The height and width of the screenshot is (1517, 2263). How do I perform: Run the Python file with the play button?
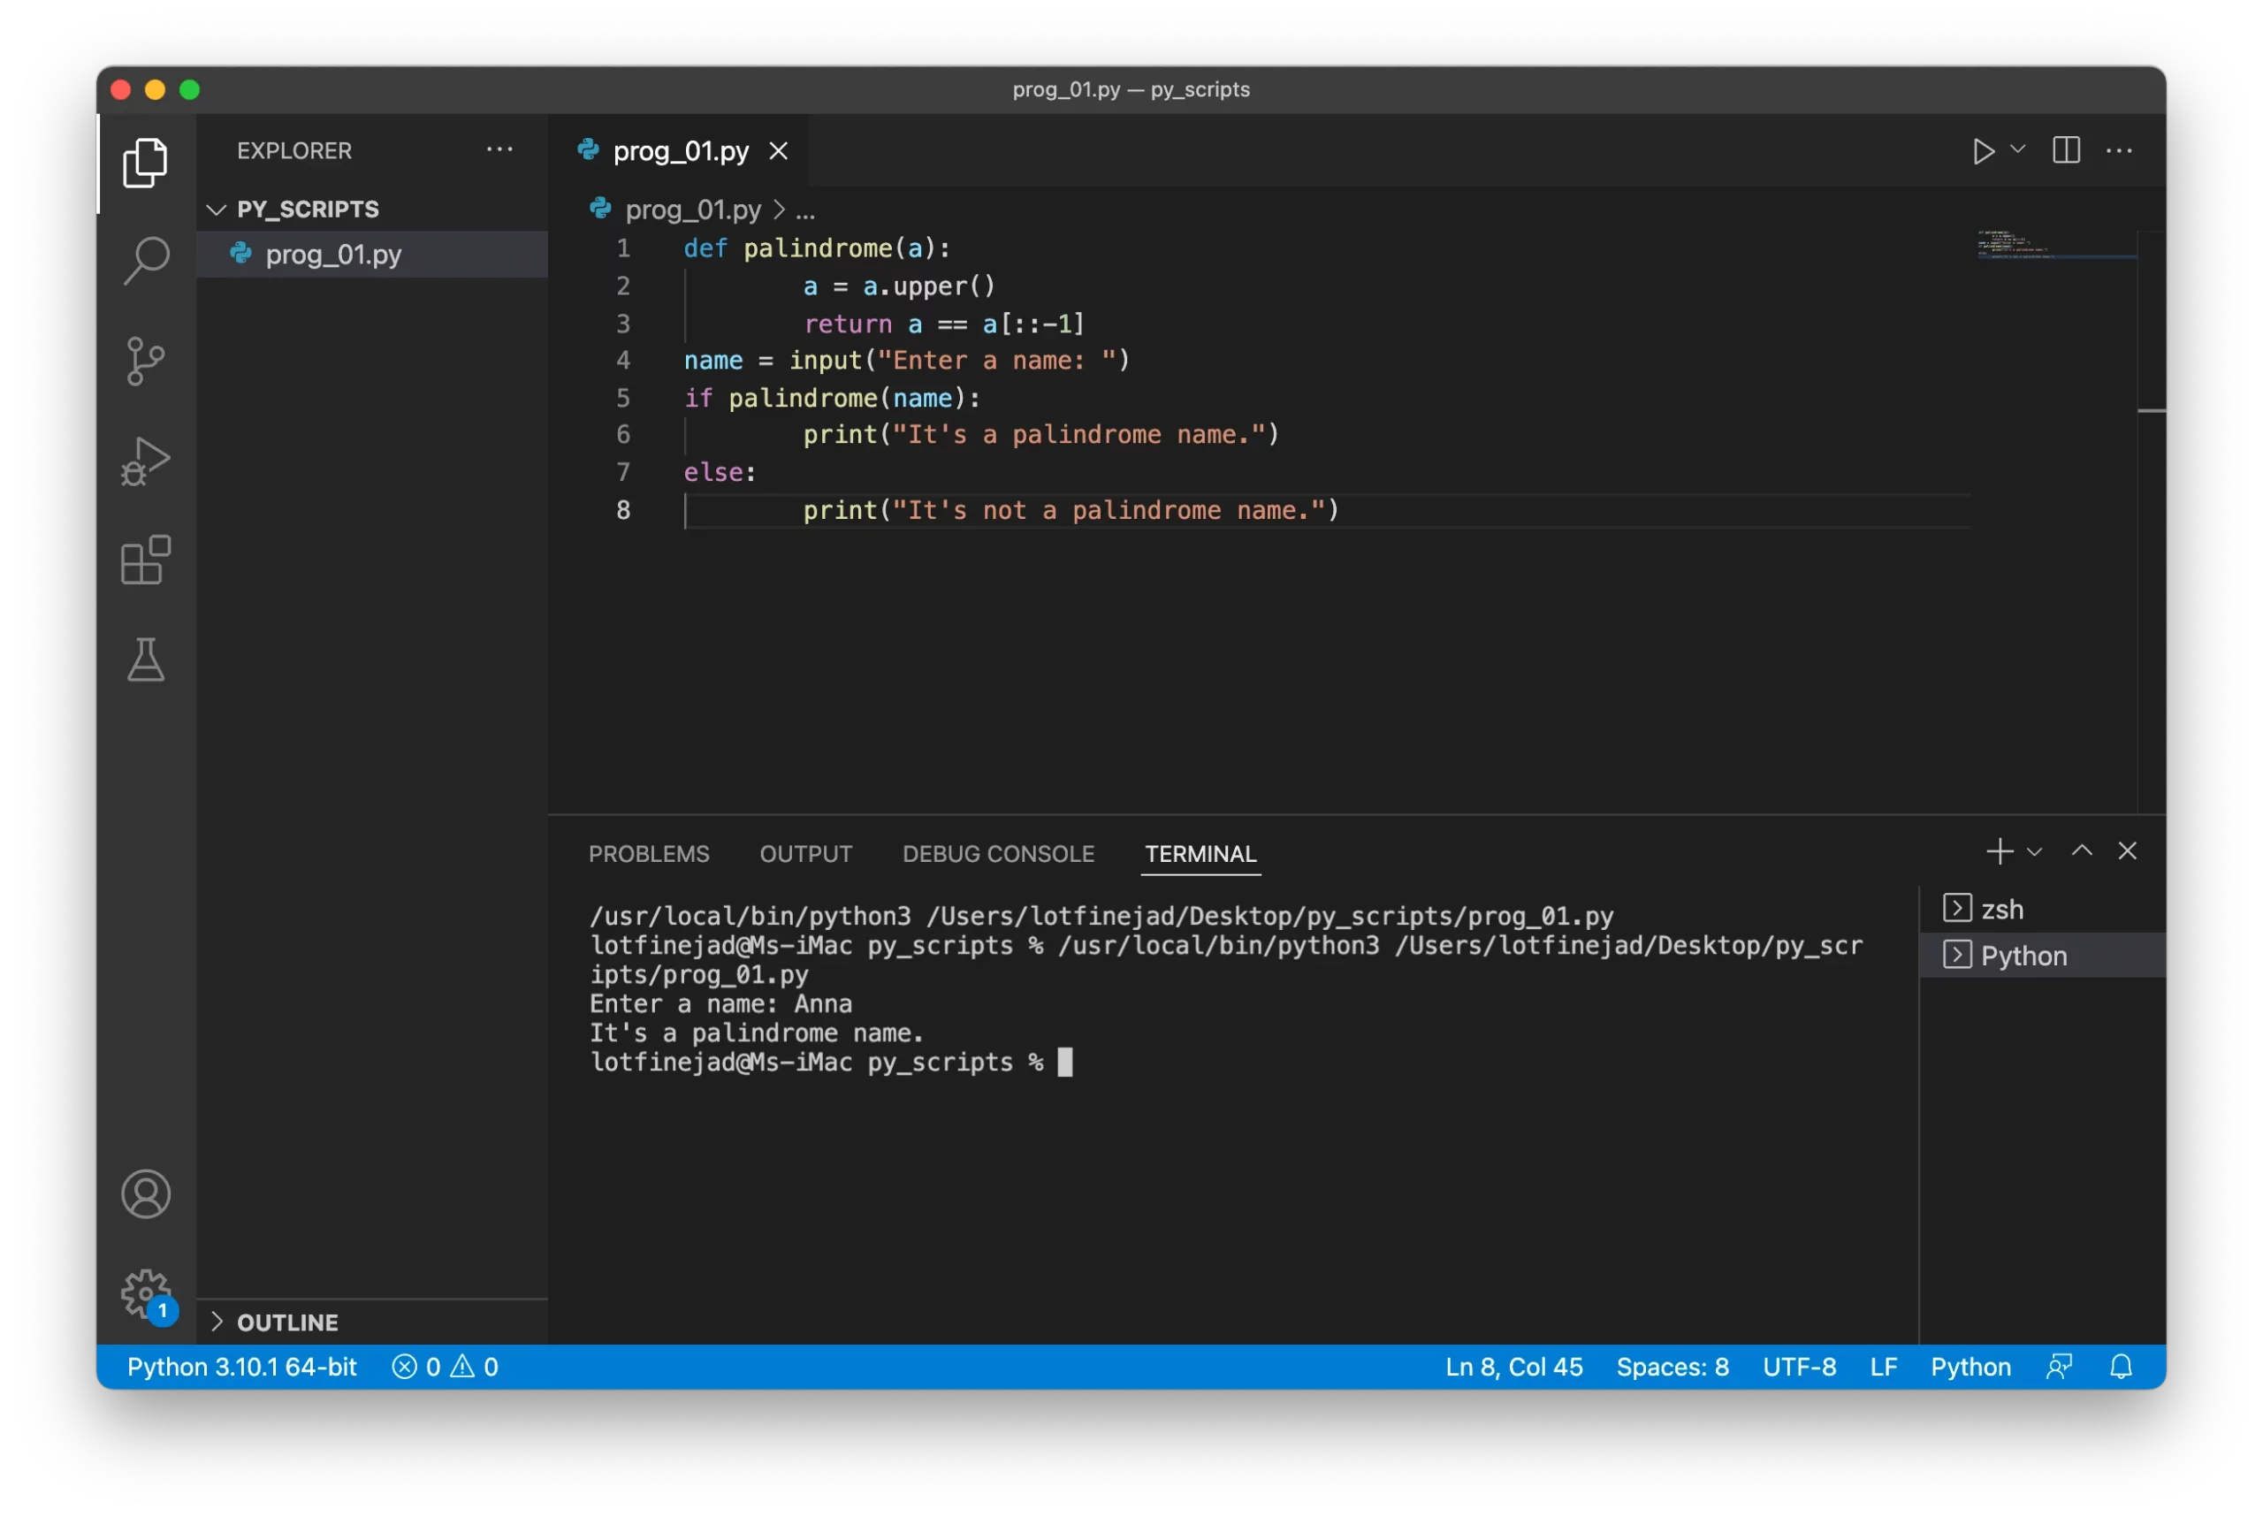(x=1984, y=150)
